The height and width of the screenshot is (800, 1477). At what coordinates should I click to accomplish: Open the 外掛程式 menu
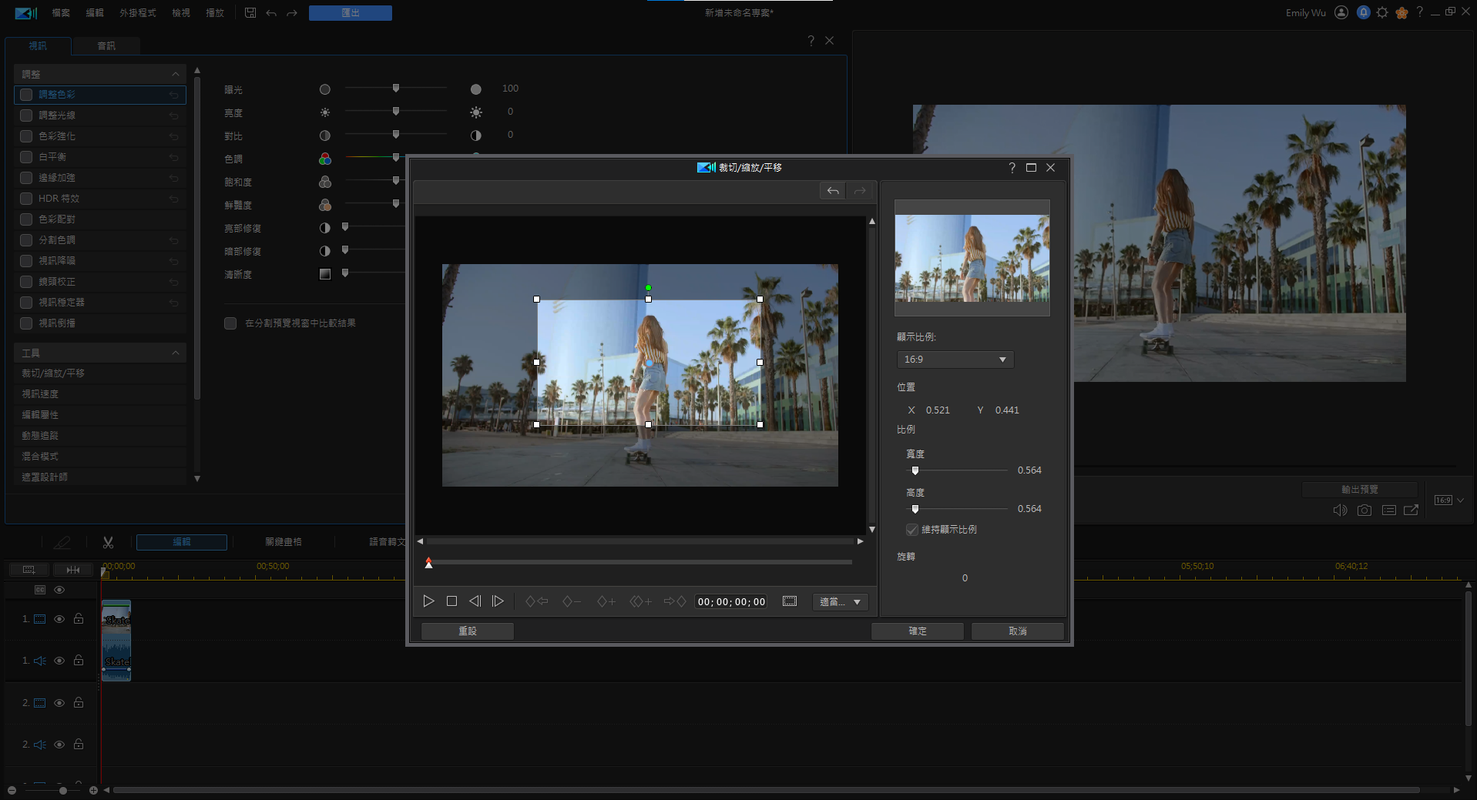click(138, 13)
